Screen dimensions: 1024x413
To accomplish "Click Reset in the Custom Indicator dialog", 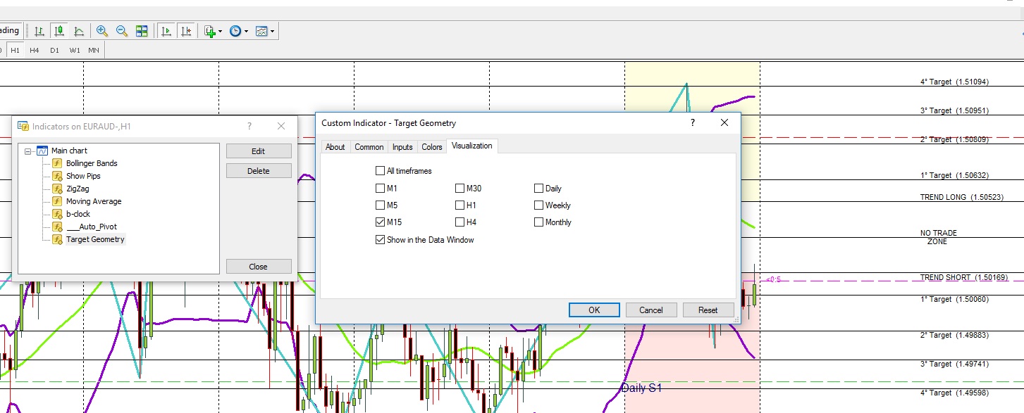I will pyautogui.click(x=708, y=310).
